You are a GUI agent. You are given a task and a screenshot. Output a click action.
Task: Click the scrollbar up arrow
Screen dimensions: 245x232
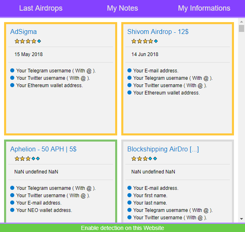click(241, 22)
